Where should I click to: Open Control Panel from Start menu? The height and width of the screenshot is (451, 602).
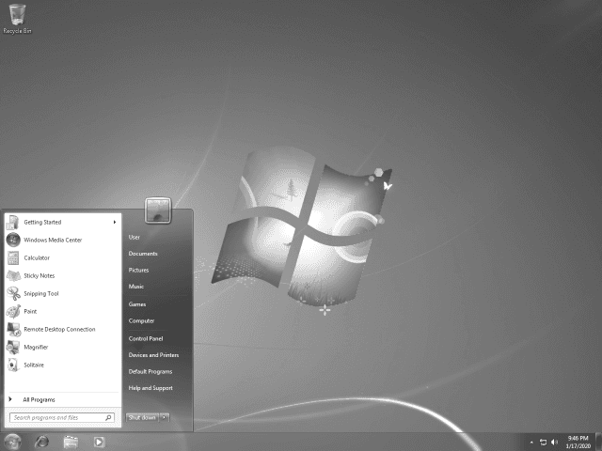click(146, 338)
